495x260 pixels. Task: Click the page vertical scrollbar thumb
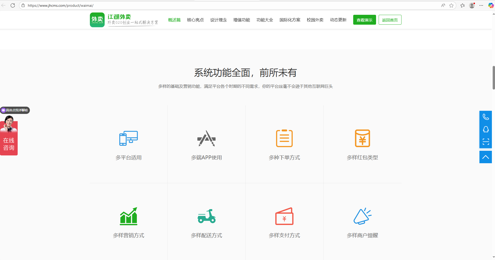pos(493,78)
